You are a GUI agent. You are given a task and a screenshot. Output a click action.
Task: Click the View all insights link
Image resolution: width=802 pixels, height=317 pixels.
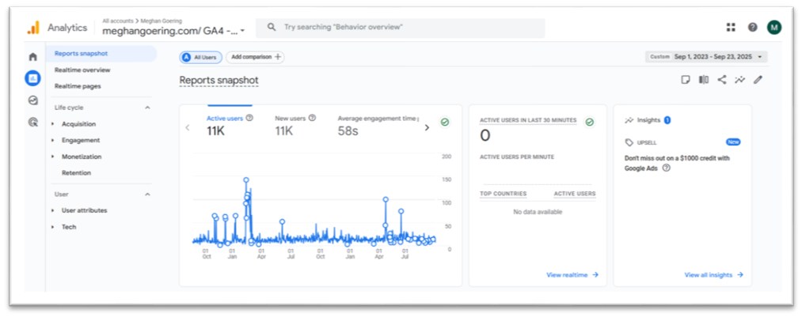pyautogui.click(x=713, y=275)
